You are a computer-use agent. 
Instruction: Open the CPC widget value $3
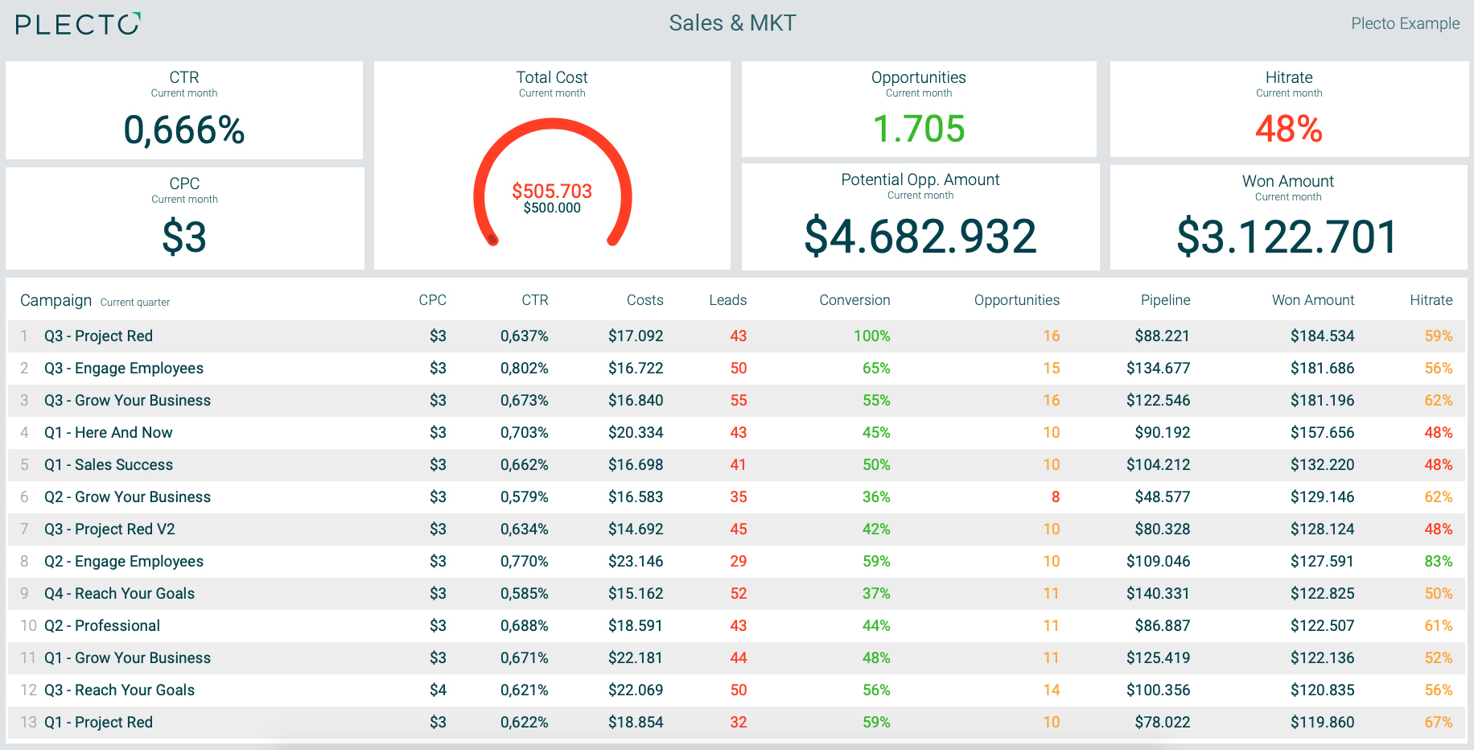pyautogui.click(x=184, y=237)
